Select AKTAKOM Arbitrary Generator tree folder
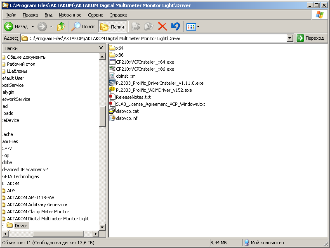Screen dimensions: 330x248 click(37, 205)
